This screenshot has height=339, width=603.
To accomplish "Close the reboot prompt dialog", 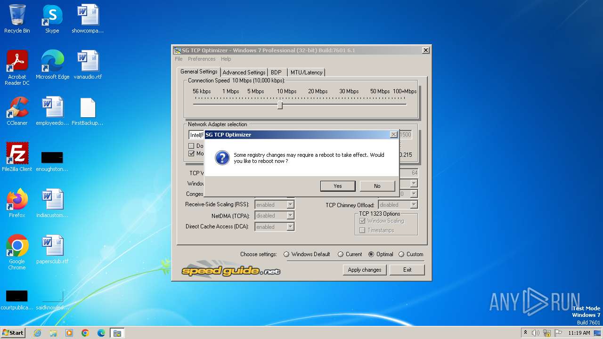I will click(394, 135).
